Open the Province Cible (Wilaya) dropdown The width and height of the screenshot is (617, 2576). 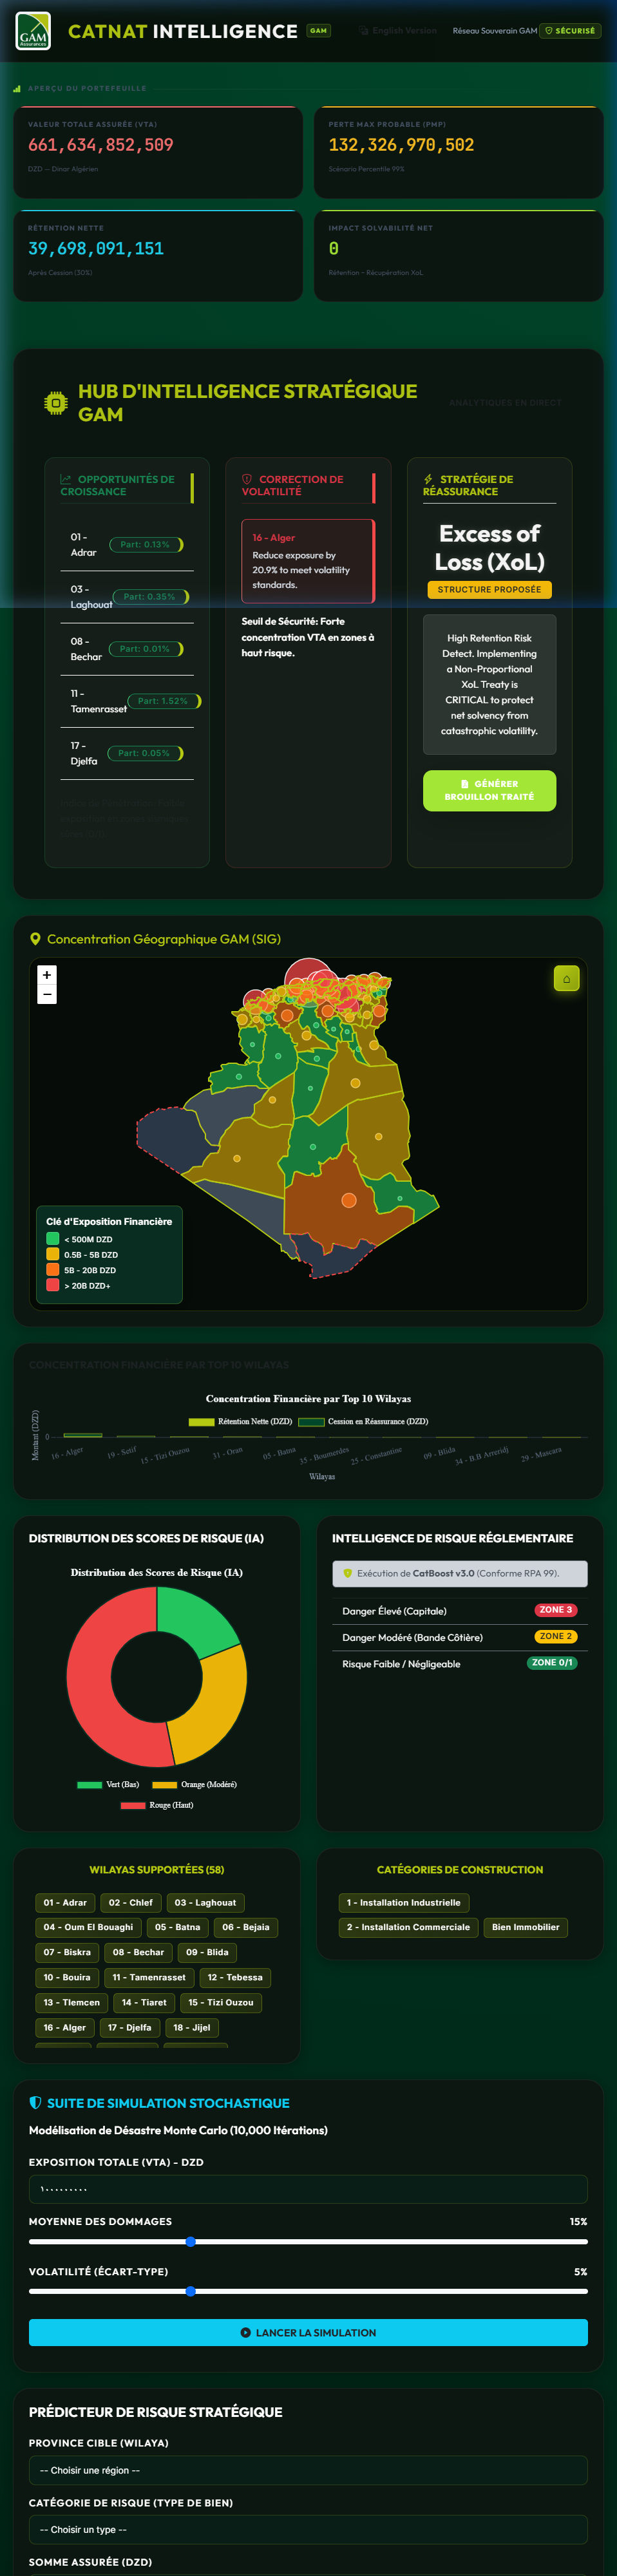(308, 2470)
